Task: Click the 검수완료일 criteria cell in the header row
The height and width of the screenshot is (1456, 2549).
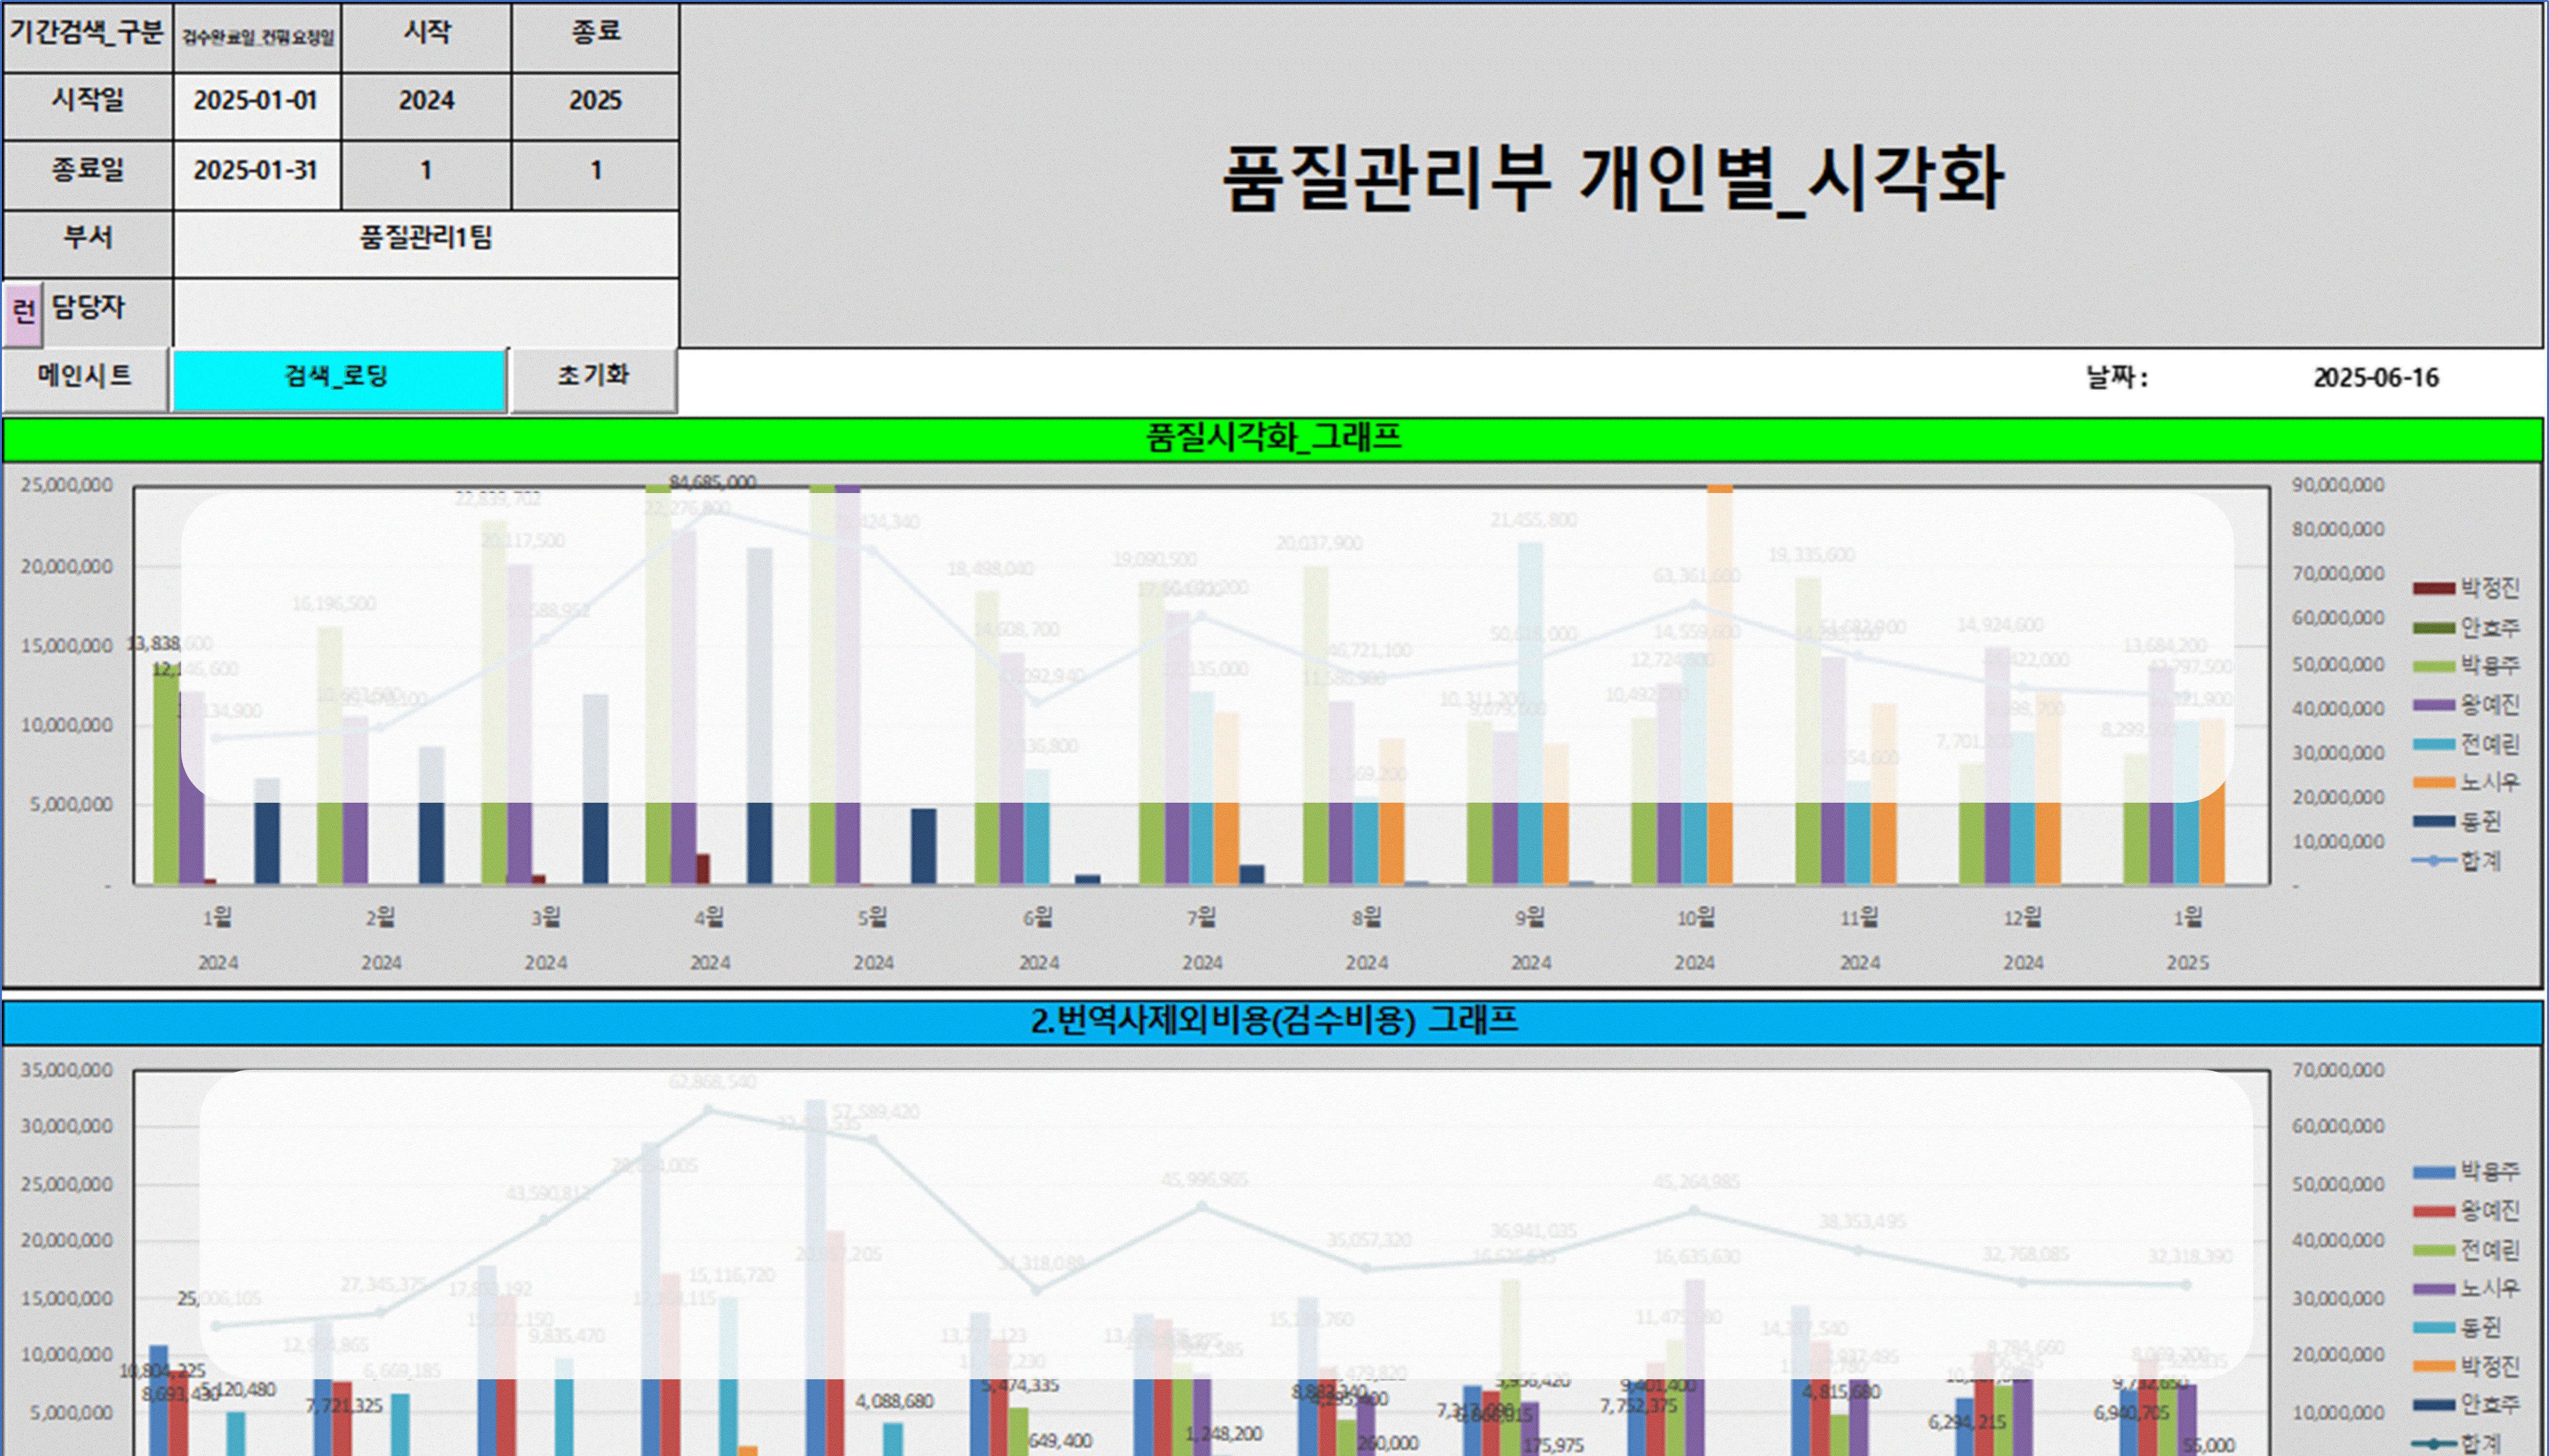Action: 257,38
